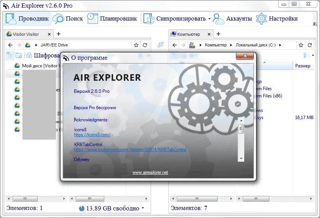Click the new folder icon in left toolbar
Viewport: 320px width, 218px height.
[19, 55]
